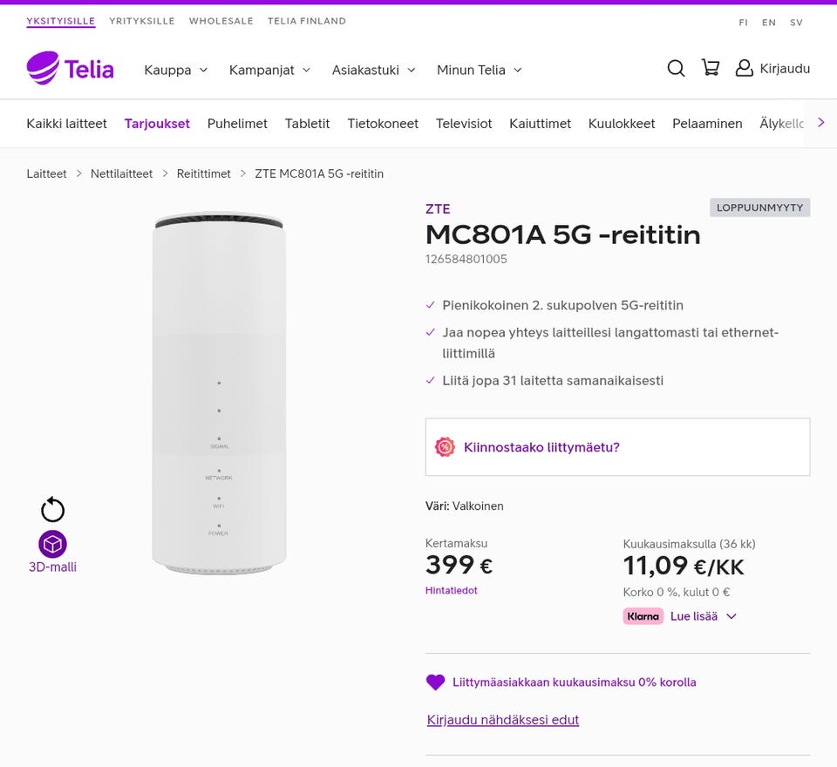
Task: Click the ZTE router product image
Action: coord(219,393)
